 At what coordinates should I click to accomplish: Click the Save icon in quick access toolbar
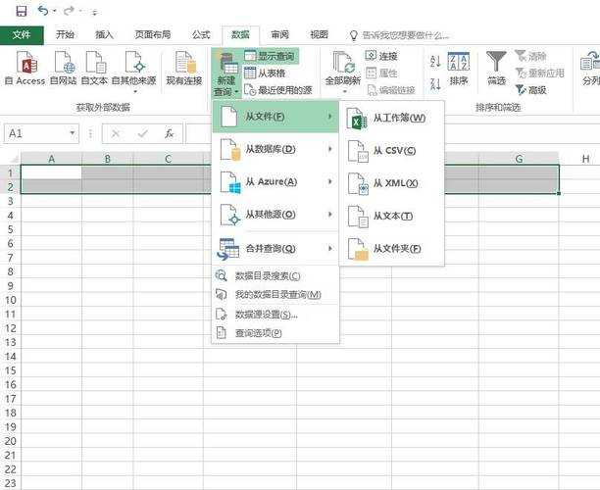(22, 11)
